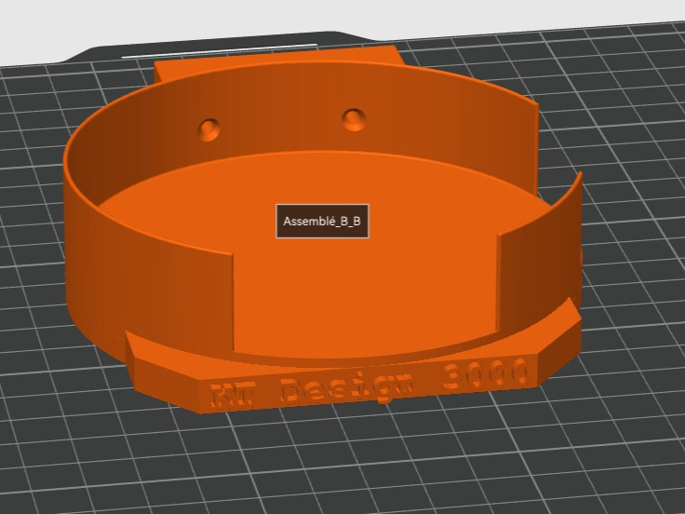Click the embossed 'KT Design 3000' text
Viewport: 685px width, 514px height.
[x=369, y=382]
